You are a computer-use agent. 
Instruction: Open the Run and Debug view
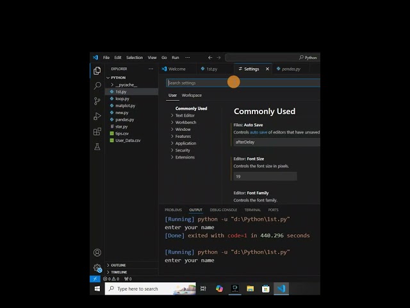(x=97, y=116)
